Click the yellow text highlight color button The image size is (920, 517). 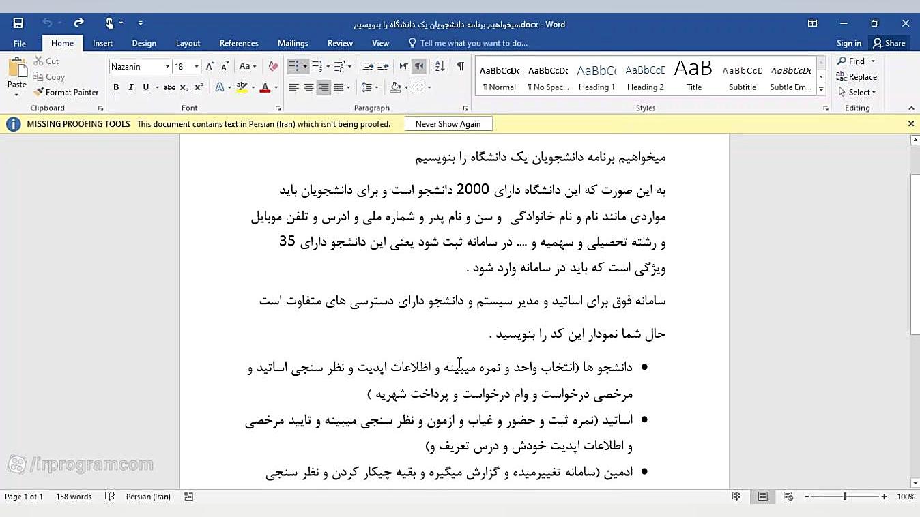pos(242,87)
